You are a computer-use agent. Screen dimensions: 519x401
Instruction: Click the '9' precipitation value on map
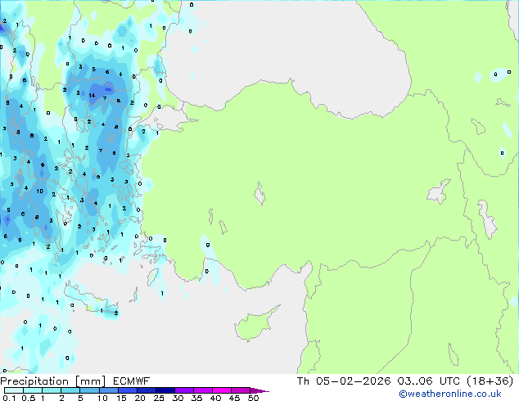point(43,164)
